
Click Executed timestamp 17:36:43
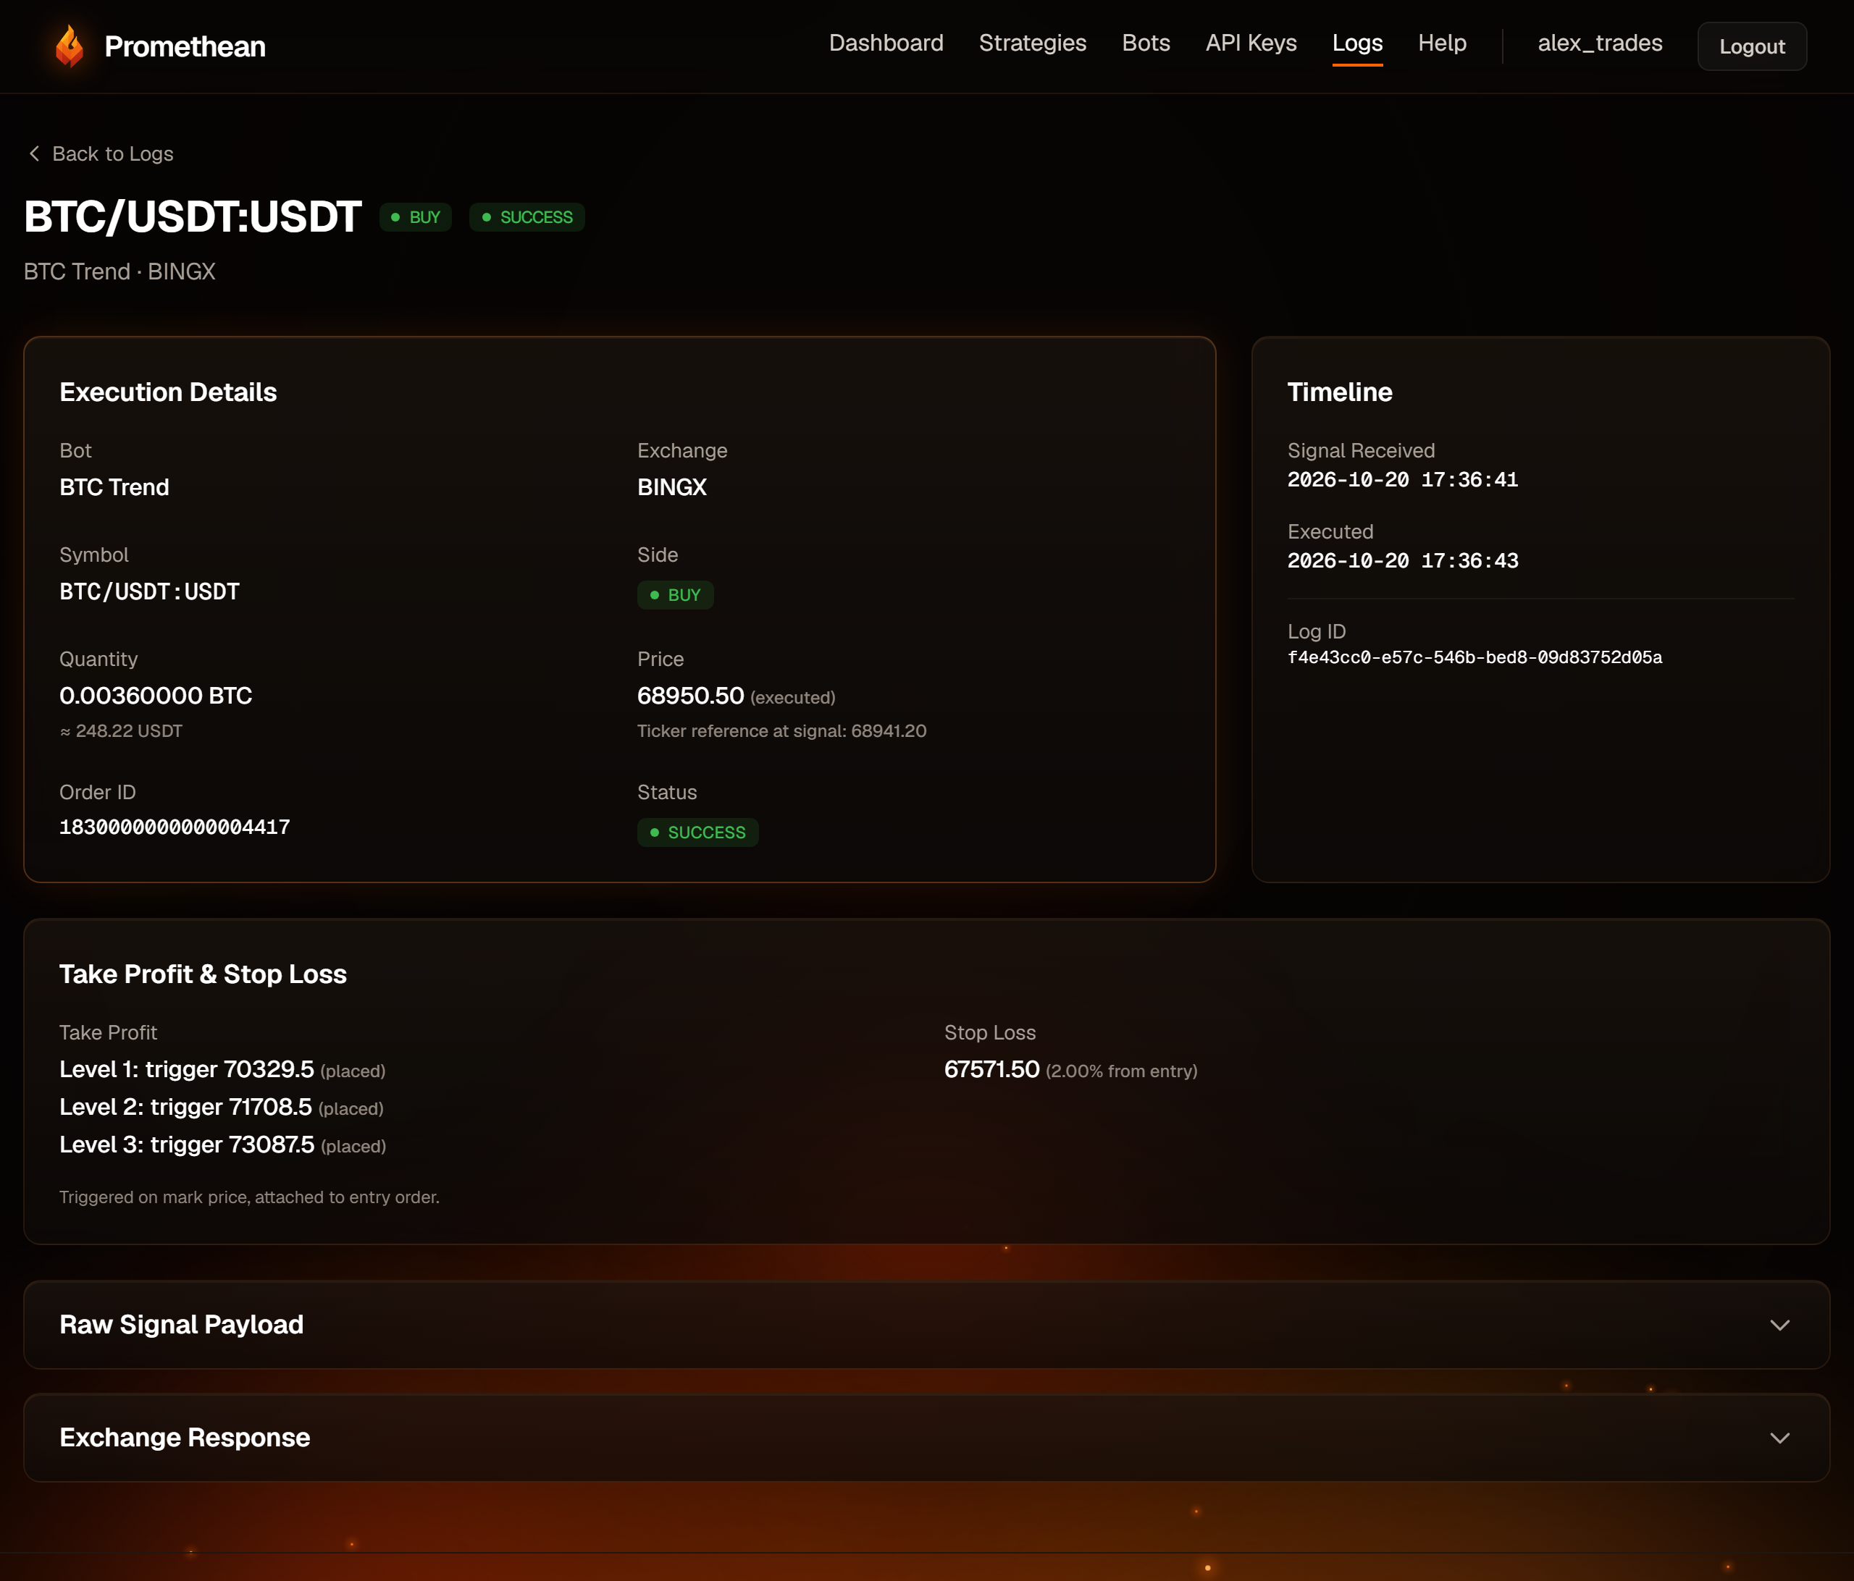[x=1402, y=561]
